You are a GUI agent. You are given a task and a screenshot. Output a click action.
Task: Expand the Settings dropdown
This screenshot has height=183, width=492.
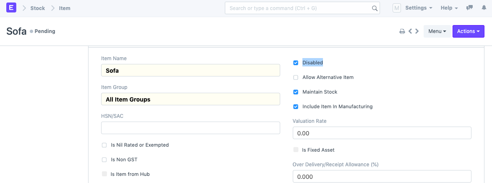(419, 8)
